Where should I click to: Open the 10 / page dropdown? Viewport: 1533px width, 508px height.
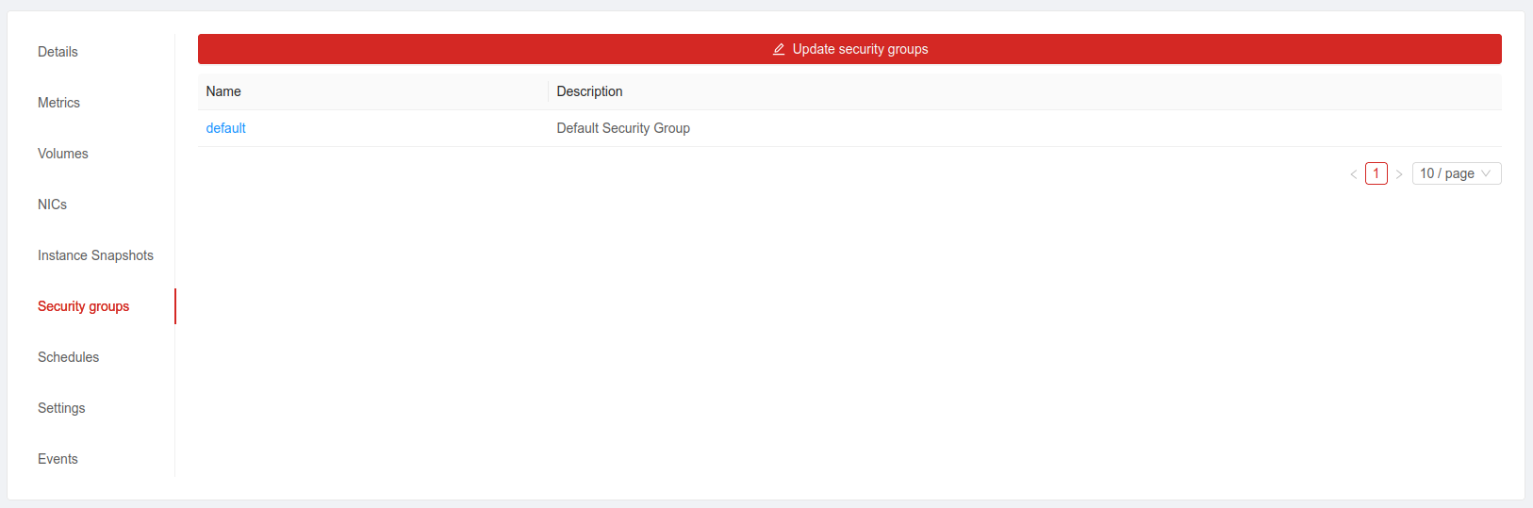(x=1456, y=173)
